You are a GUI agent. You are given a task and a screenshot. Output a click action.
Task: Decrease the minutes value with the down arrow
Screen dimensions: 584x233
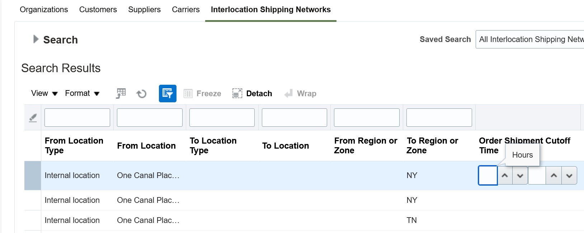tap(569, 176)
